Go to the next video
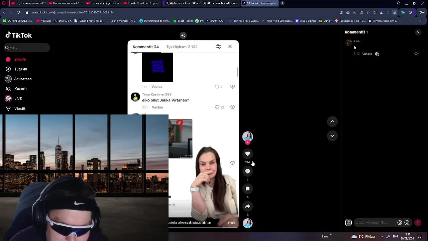Screen dimensions: 428x241 pyautogui.click(x=332, y=136)
